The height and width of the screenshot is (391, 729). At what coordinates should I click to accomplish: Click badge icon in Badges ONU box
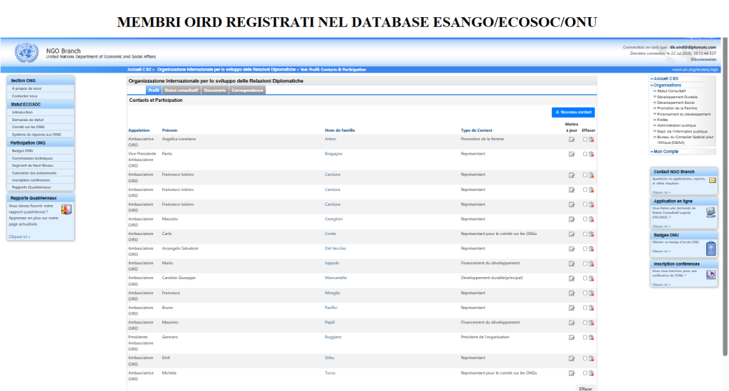(x=711, y=249)
